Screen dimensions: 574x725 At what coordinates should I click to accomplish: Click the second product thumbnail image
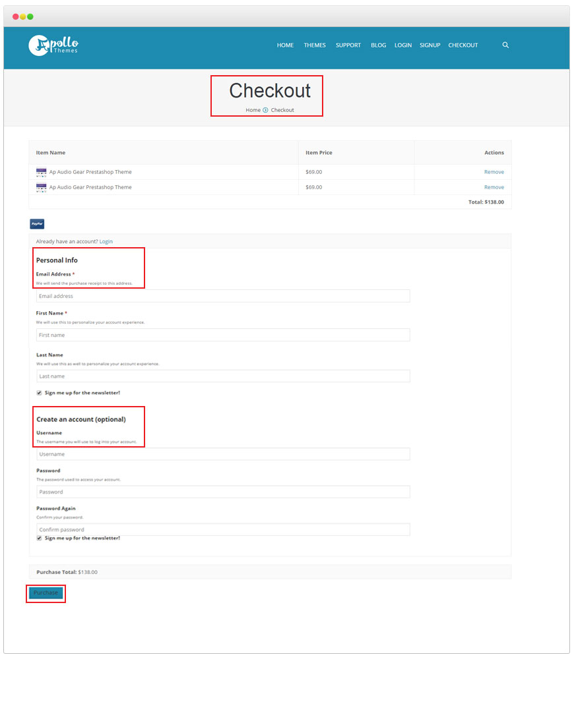pos(42,187)
